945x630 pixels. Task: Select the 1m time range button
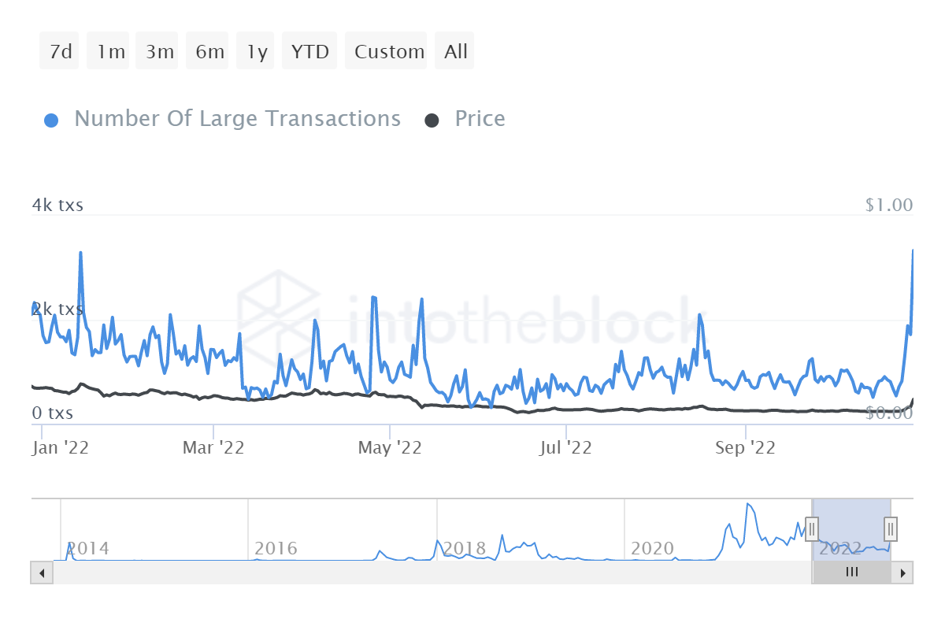click(110, 52)
